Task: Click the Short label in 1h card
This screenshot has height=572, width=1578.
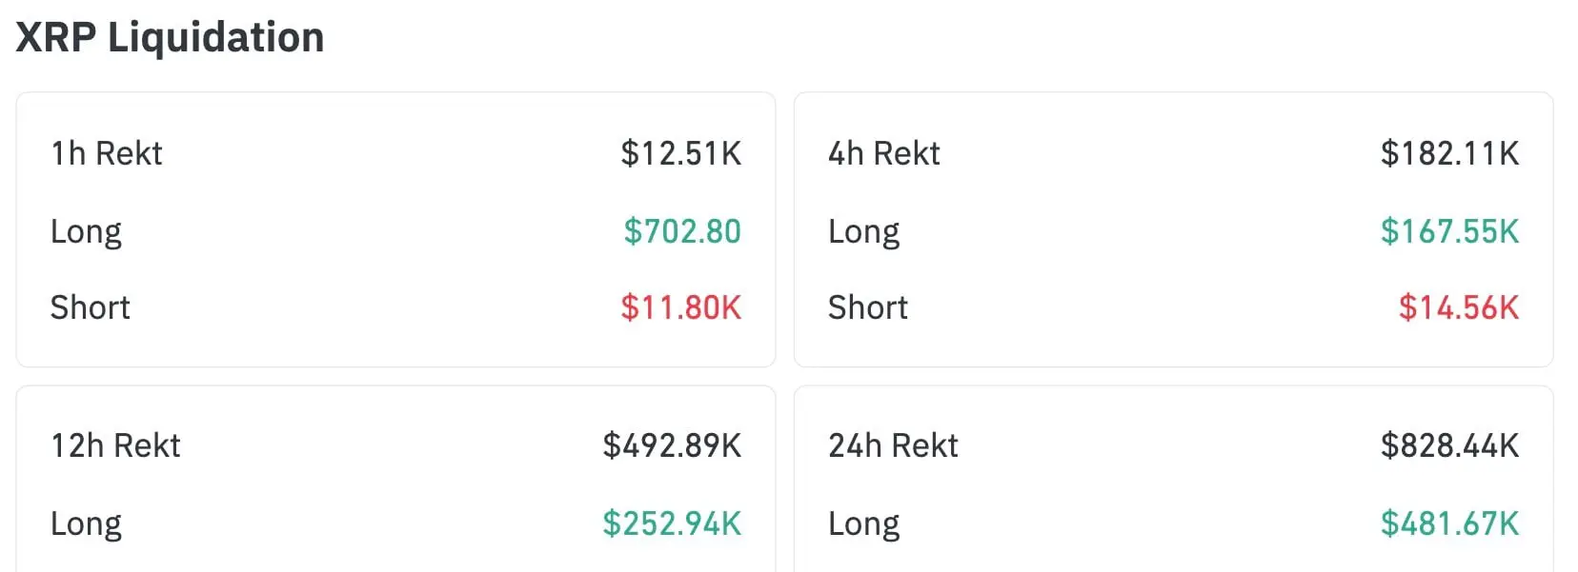Action: (x=90, y=307)
